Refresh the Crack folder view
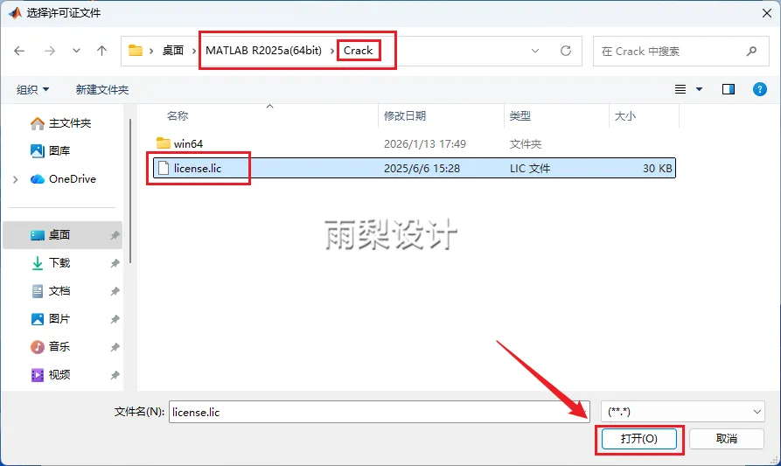781x466 pixels. (566, 51)
